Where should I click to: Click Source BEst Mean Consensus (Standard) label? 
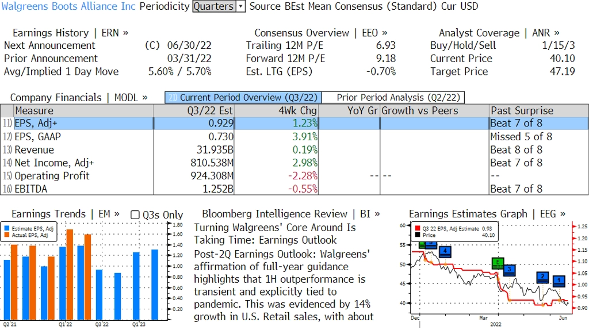(x=343, y=6)
